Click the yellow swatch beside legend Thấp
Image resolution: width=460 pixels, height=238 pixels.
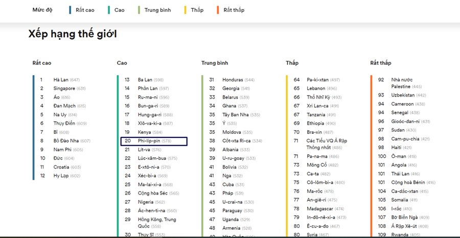186,10
